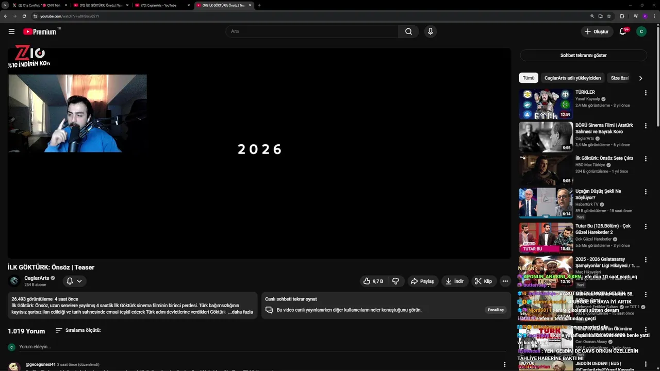Select the Tümü filter chip
Viewport: 660px width, 371px height.
click(x=529, y=78)
